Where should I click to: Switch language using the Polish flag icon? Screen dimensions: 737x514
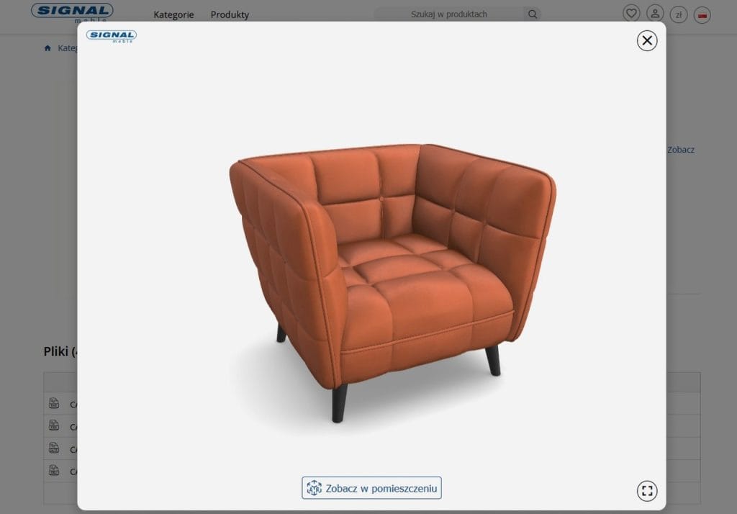point(701,13)
